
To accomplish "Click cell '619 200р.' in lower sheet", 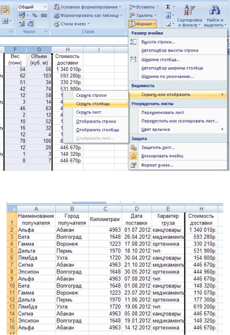I will (x=201, y=307).
